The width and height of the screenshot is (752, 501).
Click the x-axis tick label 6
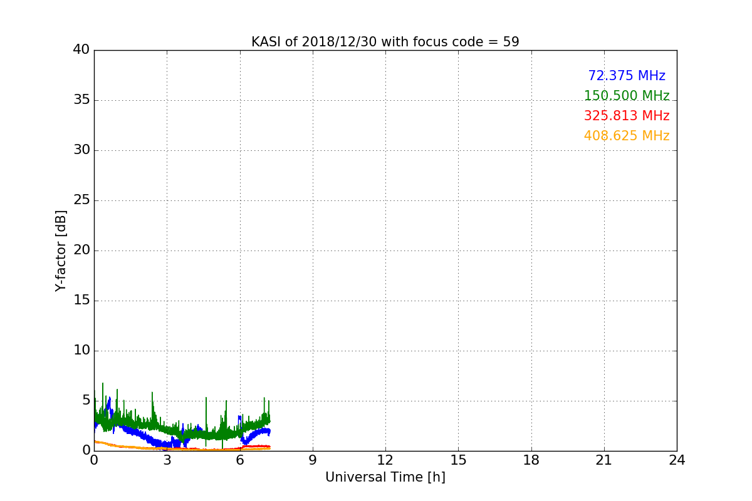point(240,460)
